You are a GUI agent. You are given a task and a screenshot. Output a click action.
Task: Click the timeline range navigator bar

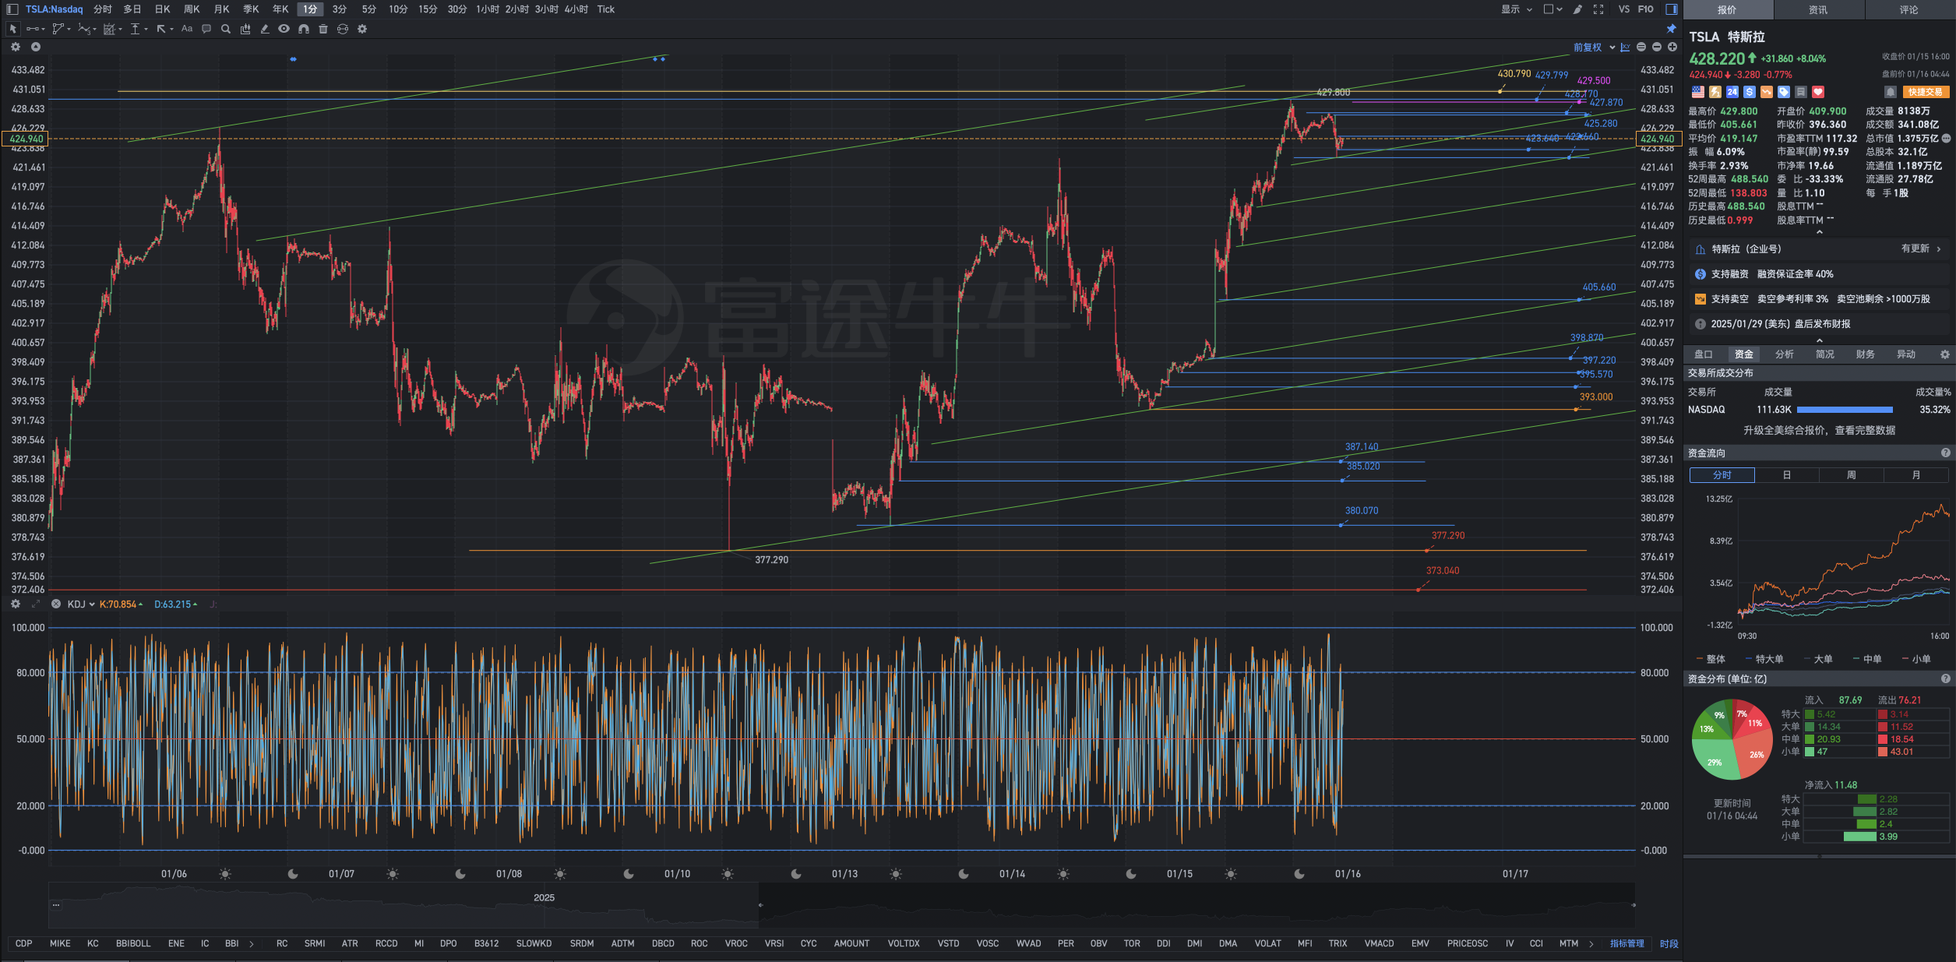point(841,905)
